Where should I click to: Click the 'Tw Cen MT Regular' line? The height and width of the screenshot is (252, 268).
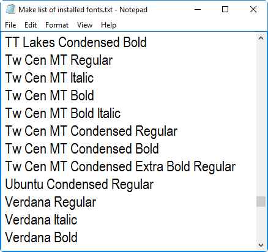click(59, 60)
